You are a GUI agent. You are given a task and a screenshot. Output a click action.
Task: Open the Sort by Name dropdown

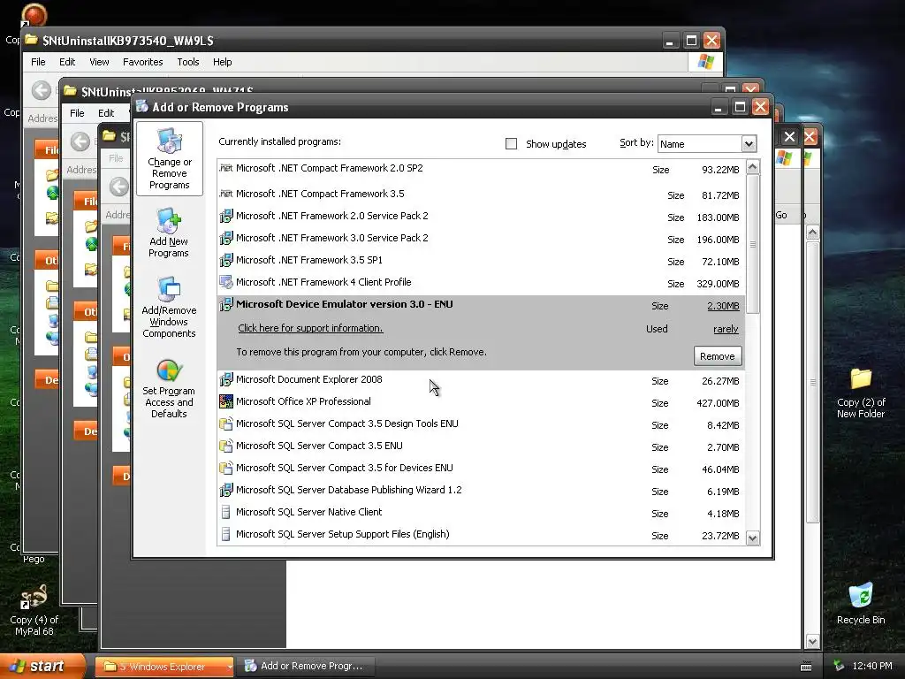(x=748, y=144)
